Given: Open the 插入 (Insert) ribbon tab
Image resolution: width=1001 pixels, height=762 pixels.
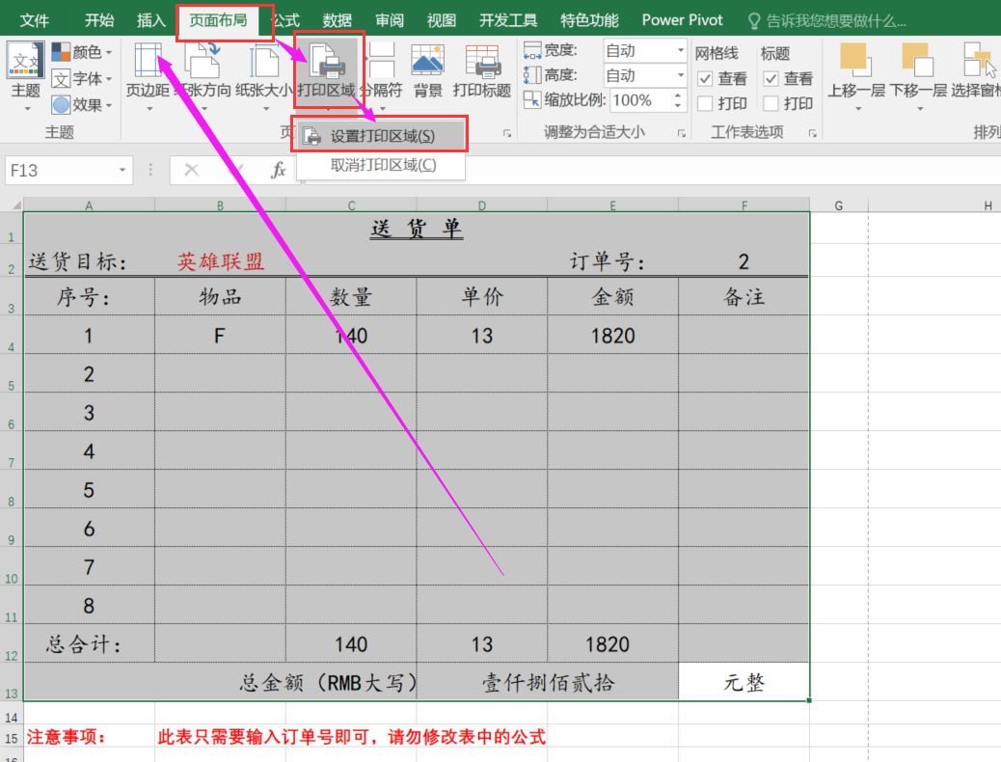Looking at the screenshot, I should coord(151,20).
